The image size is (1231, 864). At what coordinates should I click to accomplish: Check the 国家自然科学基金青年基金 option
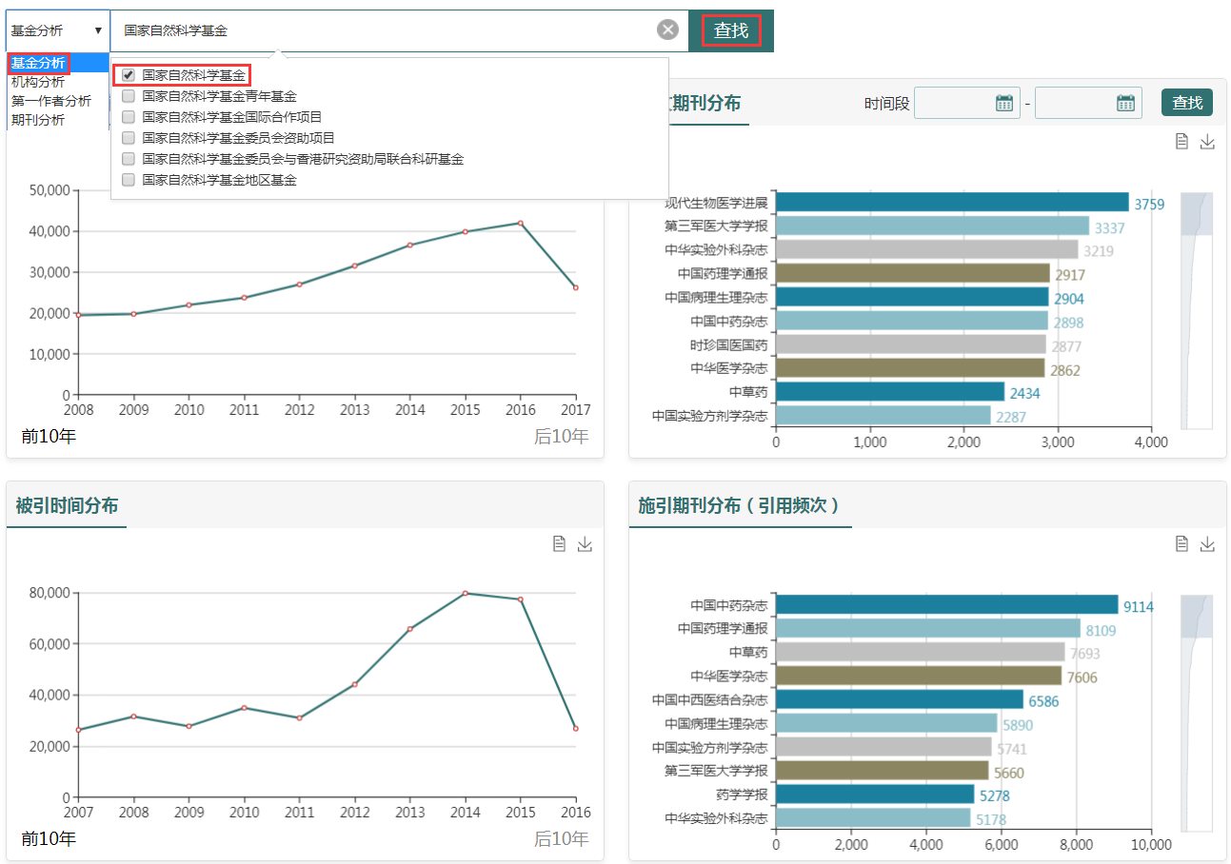coord(129,96)
